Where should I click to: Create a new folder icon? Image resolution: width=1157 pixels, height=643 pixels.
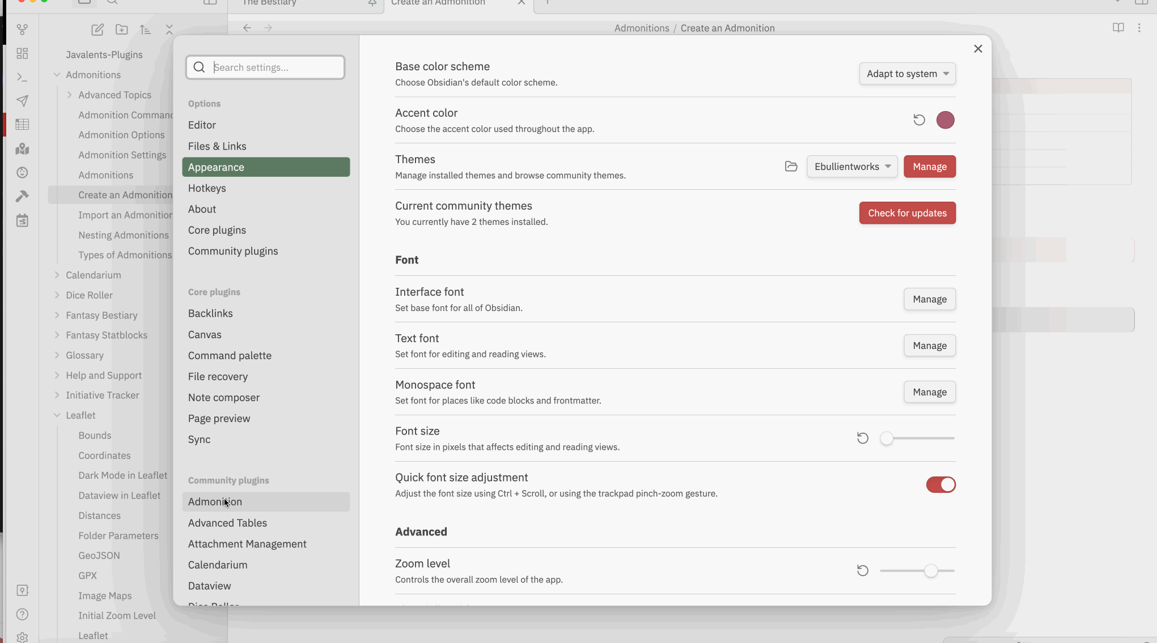coord(121,29)
